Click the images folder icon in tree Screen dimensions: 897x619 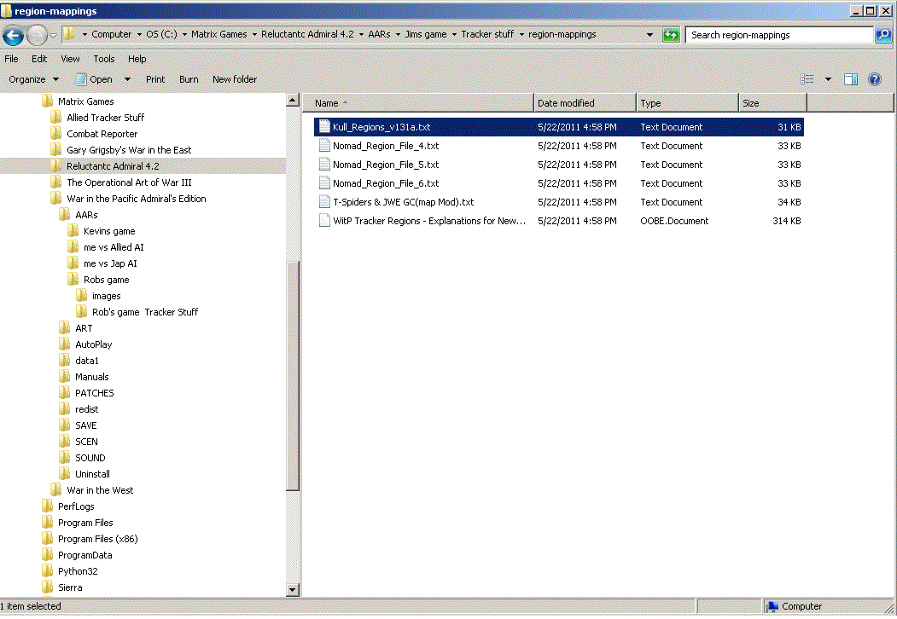pyautogui.click(x=82, y=296)
